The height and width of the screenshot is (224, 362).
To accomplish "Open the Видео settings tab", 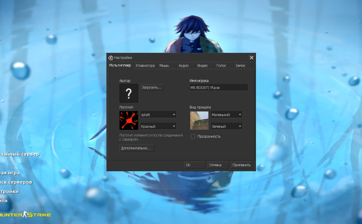I will tap(205, 65).
